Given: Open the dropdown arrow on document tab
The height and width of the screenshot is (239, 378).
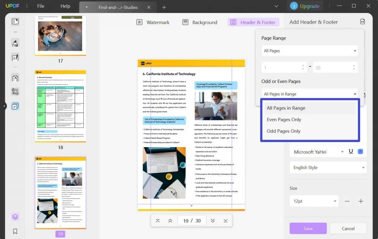Looking at the screenshot, I should pyautogui.click(x=86, y=7).
